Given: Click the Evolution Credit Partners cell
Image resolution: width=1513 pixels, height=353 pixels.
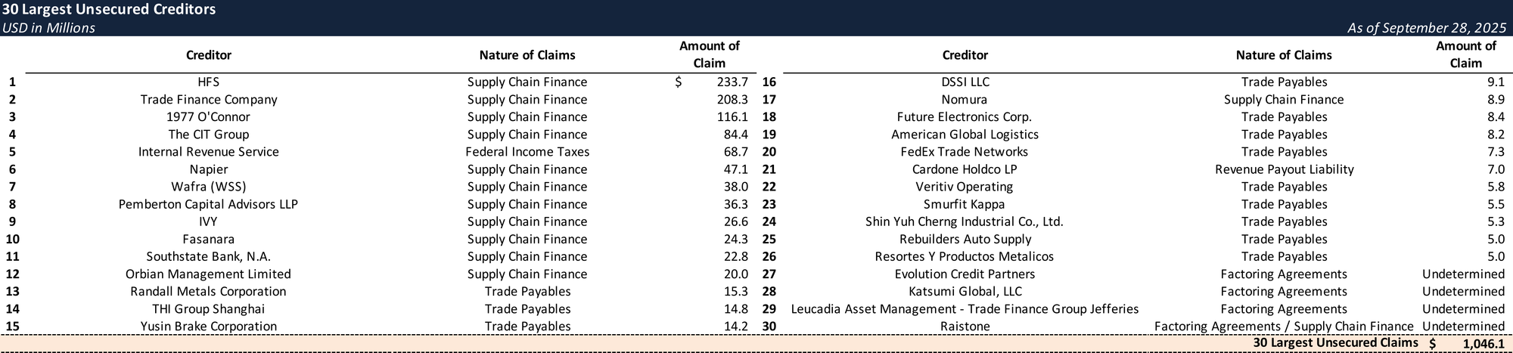Looking at the screenshot, I should pyautogui.click(x=965, y=274).
